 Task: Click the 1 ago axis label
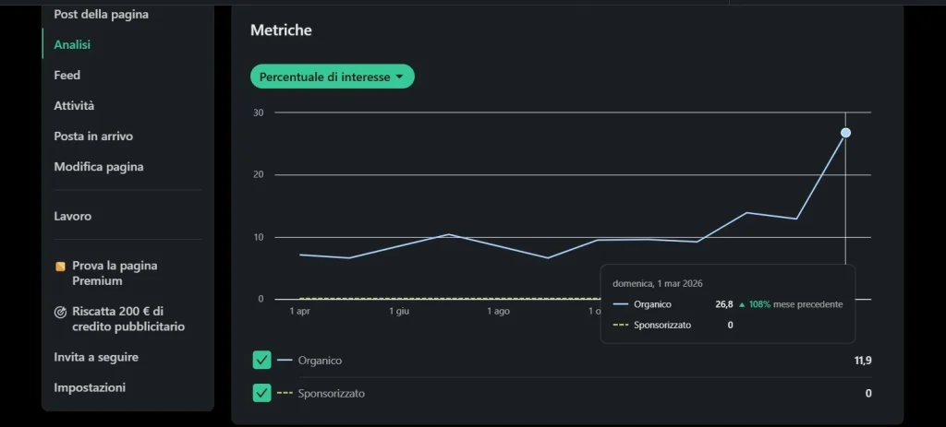(498, 312)
